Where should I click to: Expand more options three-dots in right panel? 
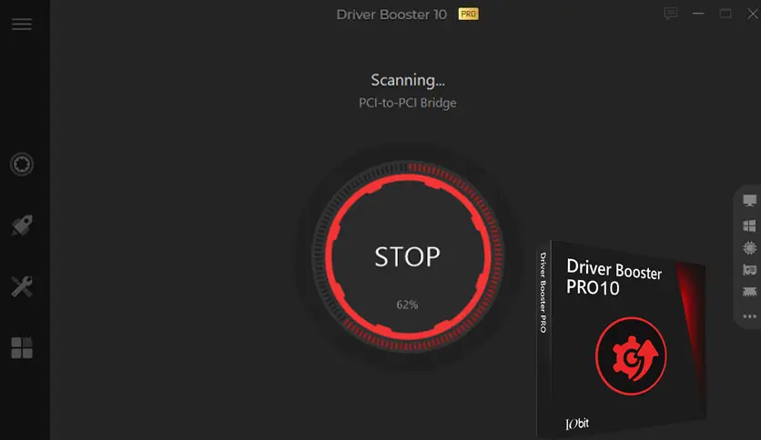click(x=749, y=316)
